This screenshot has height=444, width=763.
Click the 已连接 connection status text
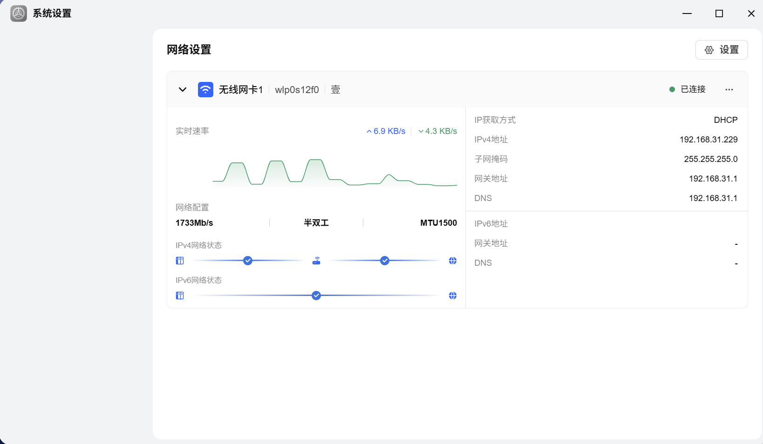click(x=693, y=89)
